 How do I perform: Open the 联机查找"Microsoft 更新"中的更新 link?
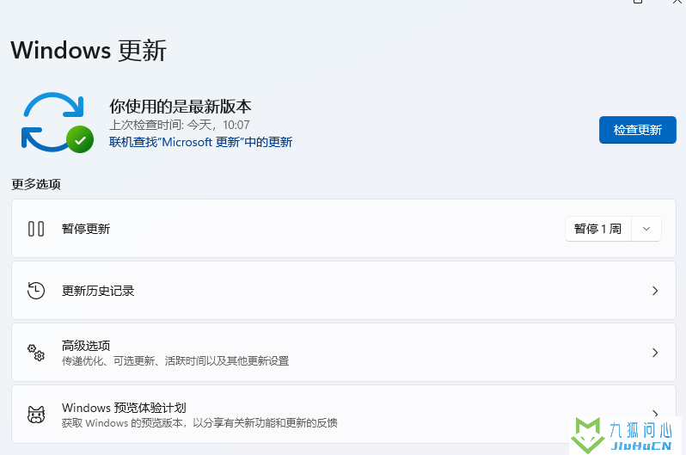pos(201,142)
